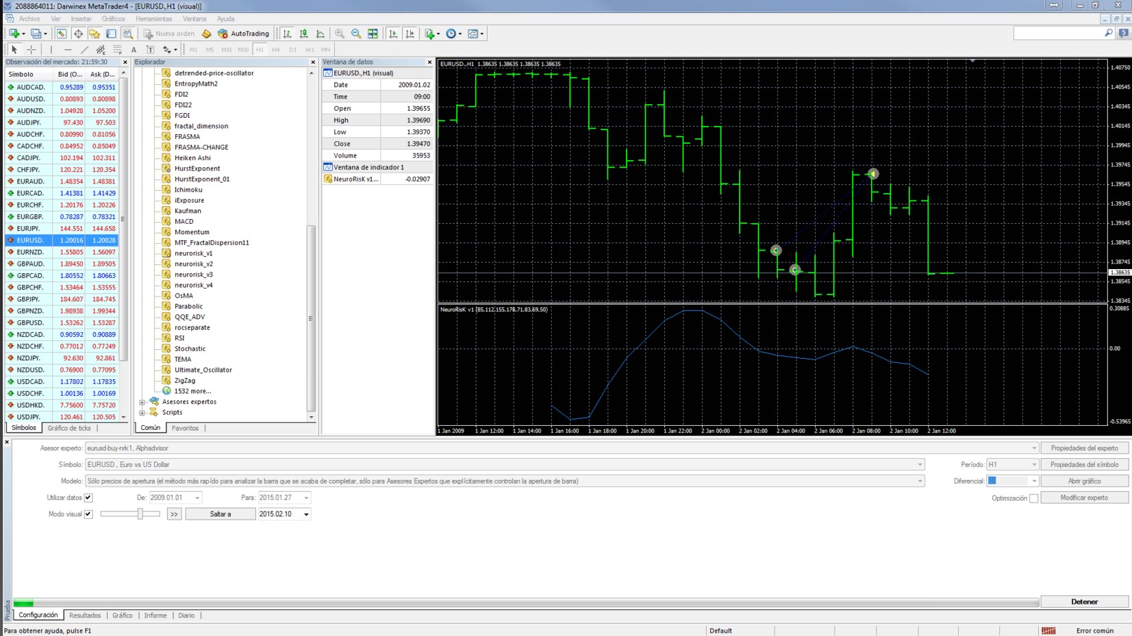Toggle the Utilizar datos checkbox
Screen dimensions: 1132x636
point(88,498)
